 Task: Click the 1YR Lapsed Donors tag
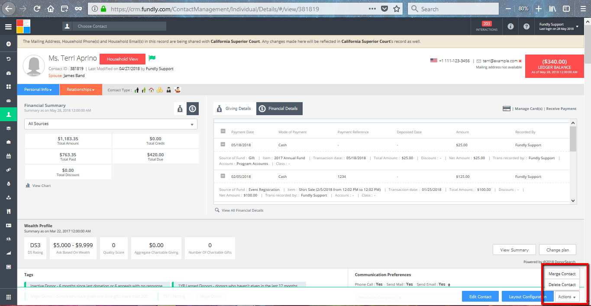[239, 286]
